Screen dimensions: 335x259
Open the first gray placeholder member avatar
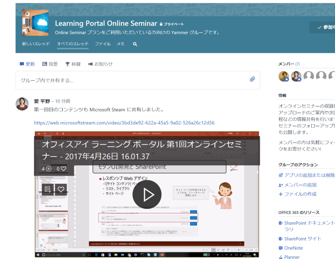[x=309, y=76]
